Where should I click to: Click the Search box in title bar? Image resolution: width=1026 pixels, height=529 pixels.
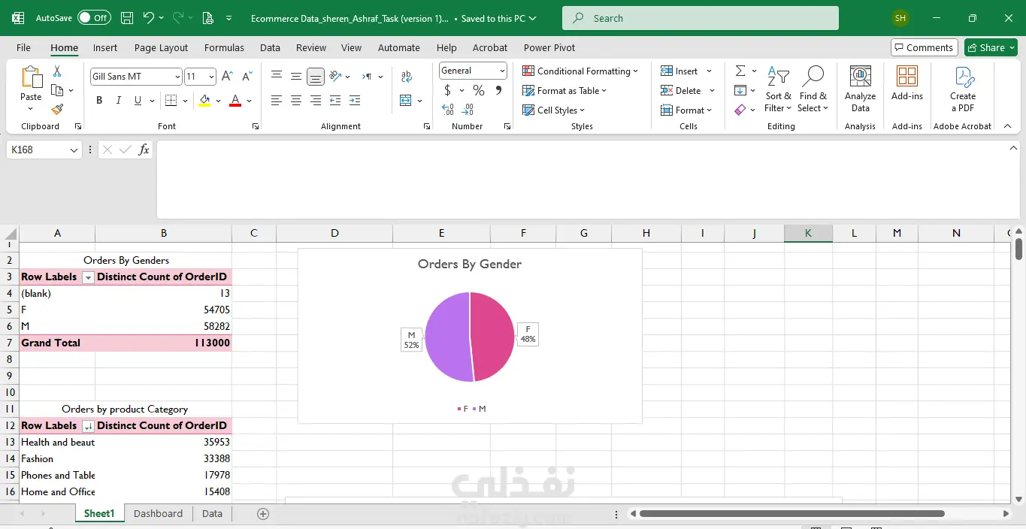[x=701, y=18]
